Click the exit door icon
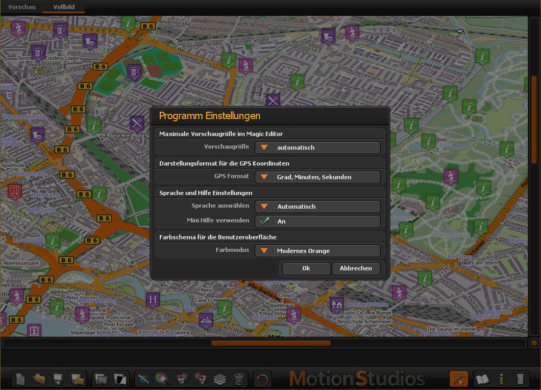 coord(520,379)
